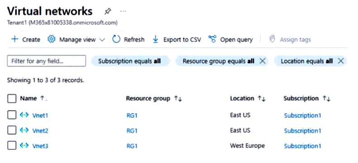Remove the Location equals all filter

click(341, 61)
